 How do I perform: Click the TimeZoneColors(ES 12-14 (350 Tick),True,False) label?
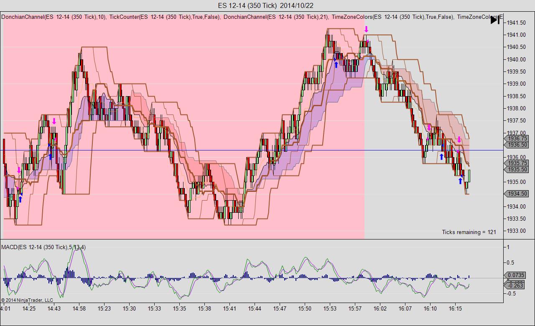pyautogui.click(x=393, y=17)
